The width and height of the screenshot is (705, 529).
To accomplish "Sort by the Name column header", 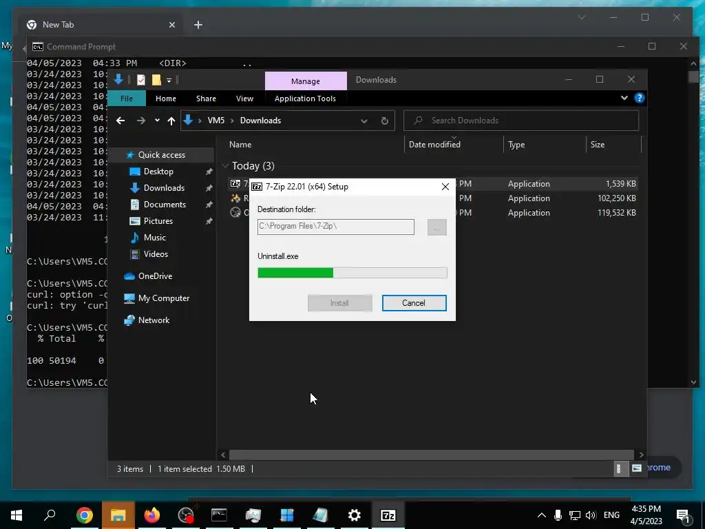I will click(x=240, y=145).
